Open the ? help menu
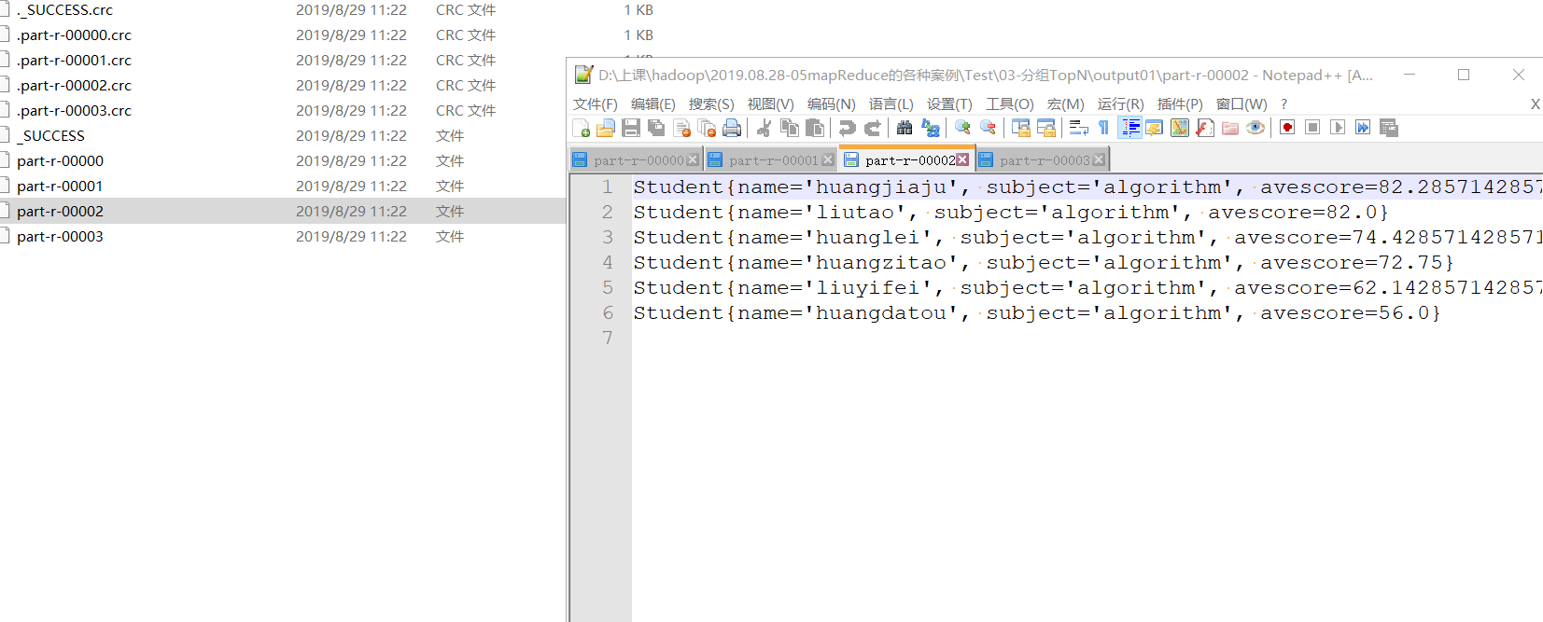The width and height of the screenshot is (1543, 622). (1283, 104)
